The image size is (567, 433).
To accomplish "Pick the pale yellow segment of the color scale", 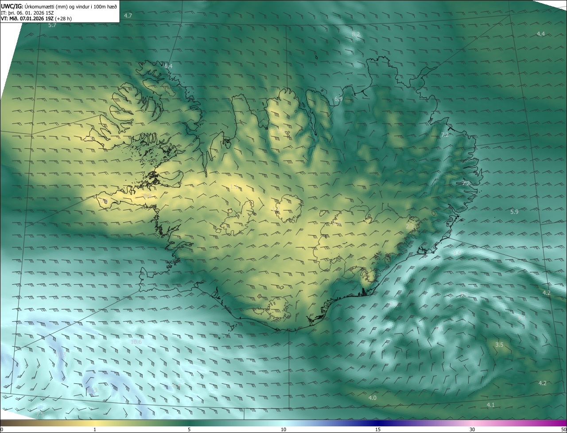I will pyautogui.click(x=95, y=423).
